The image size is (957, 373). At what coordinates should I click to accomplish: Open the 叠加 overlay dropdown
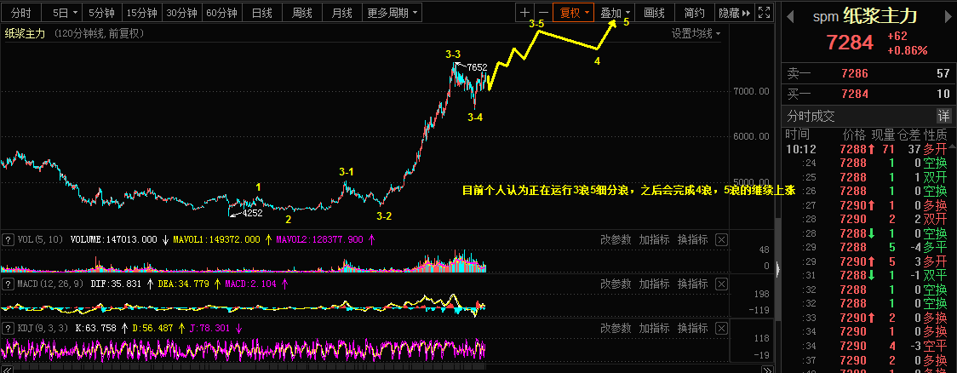[616, 12]
